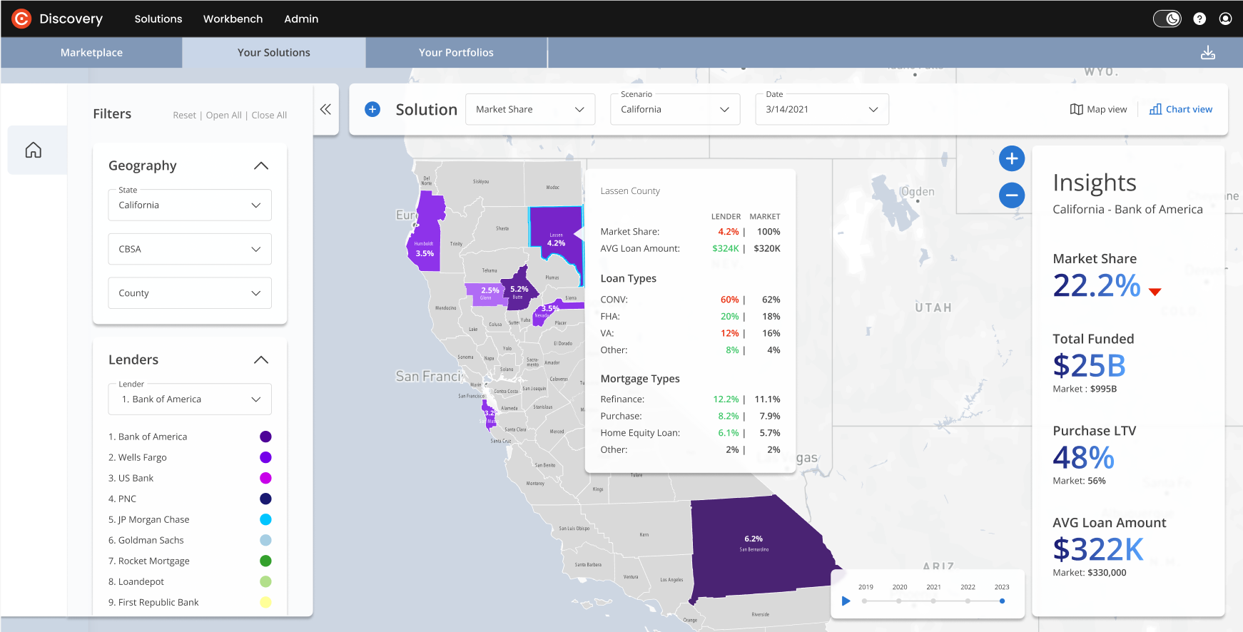Select '7. Rocket Mortgage' in lender list

pos(149,561)
